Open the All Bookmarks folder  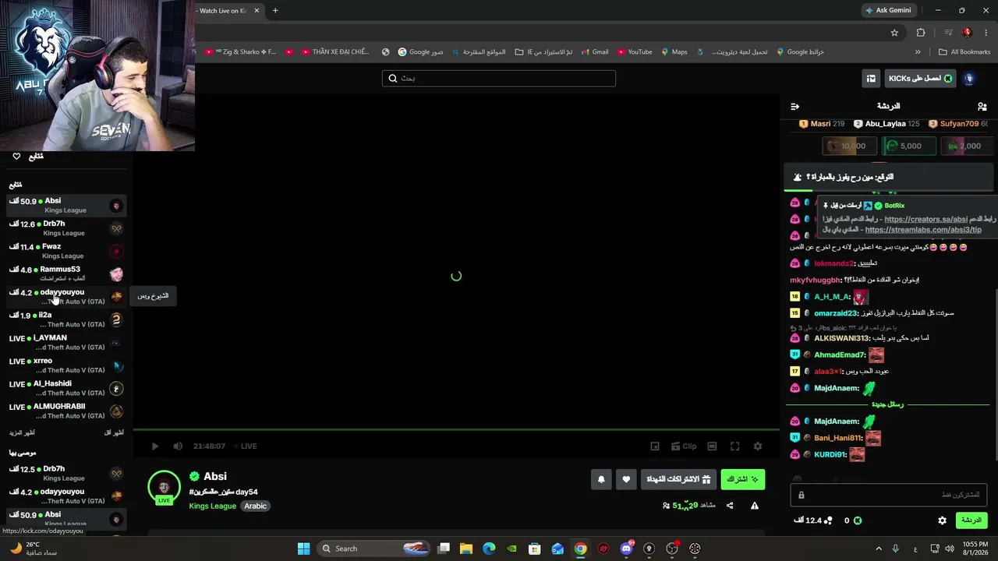coord(964,52)
